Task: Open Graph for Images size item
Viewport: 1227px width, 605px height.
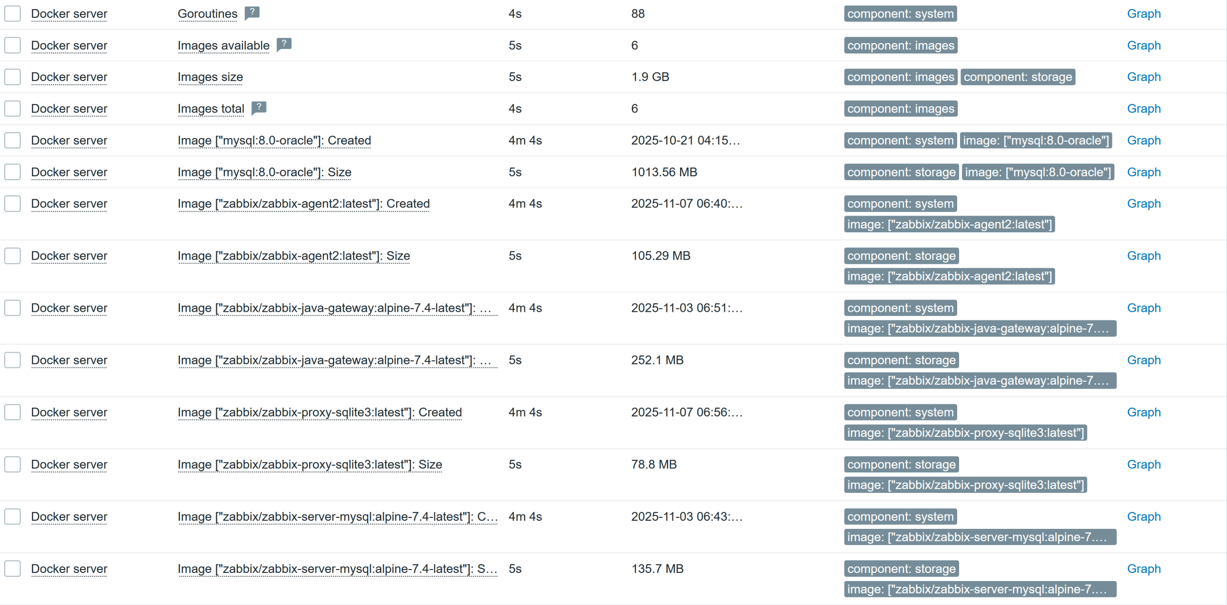Action: pos(1144,77)
